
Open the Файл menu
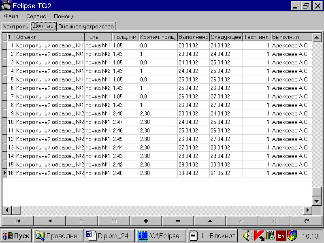[x=11, y=17]
